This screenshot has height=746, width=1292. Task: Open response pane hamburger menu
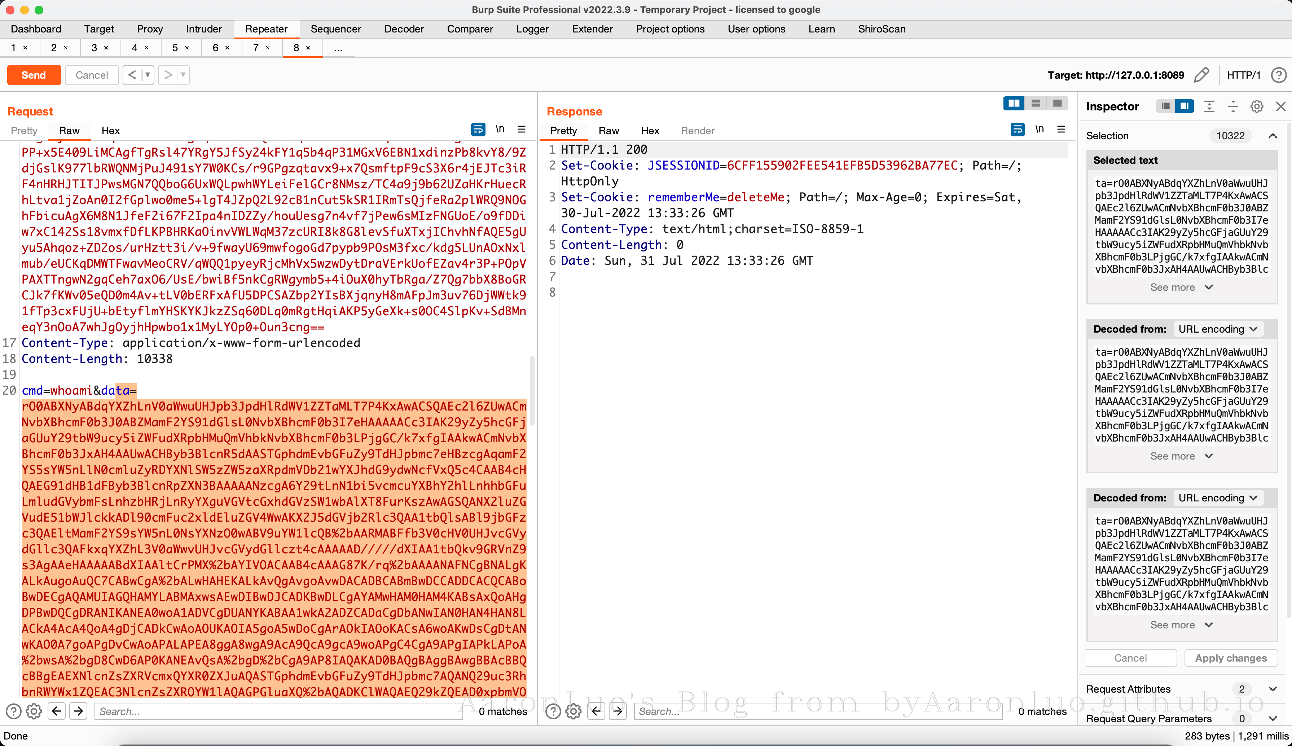tap(1061, 130)
